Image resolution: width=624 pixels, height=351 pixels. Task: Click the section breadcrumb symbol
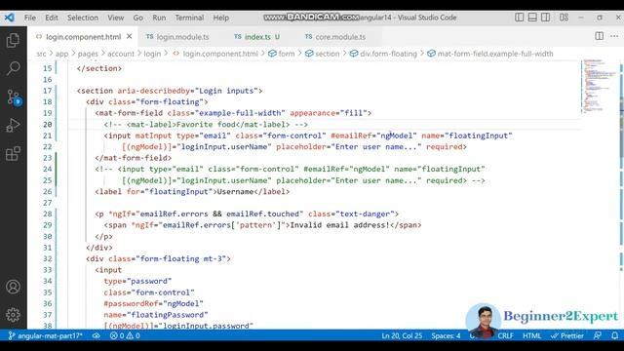323,54
